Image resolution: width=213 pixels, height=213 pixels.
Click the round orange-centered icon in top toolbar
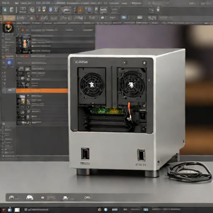32,10
